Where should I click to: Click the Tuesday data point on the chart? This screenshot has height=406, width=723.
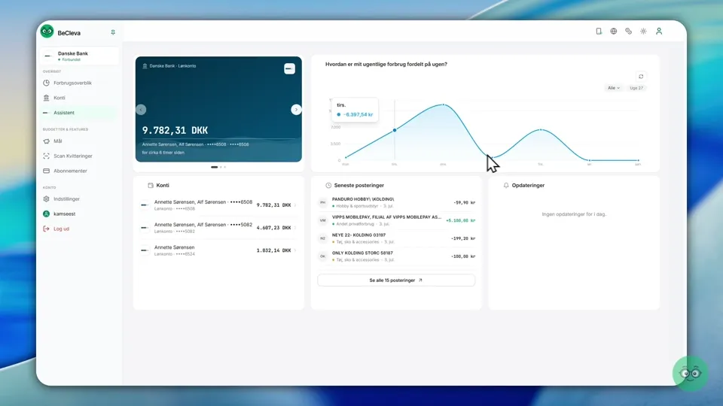pyautogui.click(x=394, y=130)
